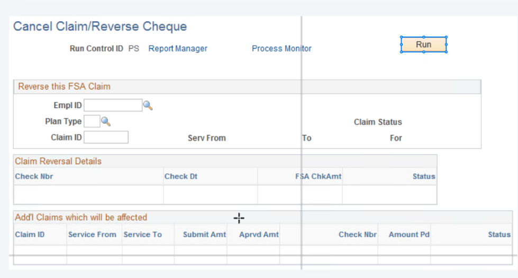The height and width of the screenshot is (278, 518).
Task: Sort by Check Nbr in Claim Reversal Details
Action: click(34, 176)
